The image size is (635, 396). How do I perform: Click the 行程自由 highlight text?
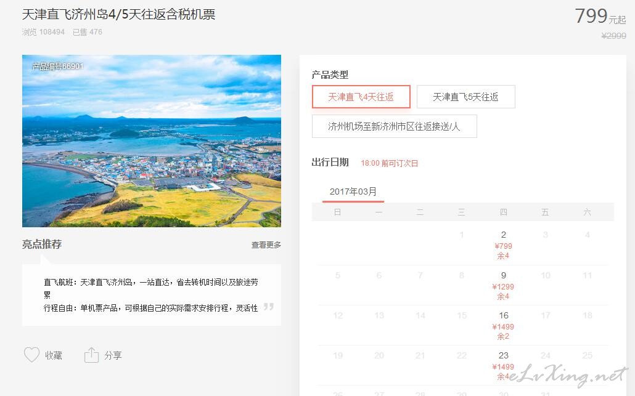click(150, 308)
